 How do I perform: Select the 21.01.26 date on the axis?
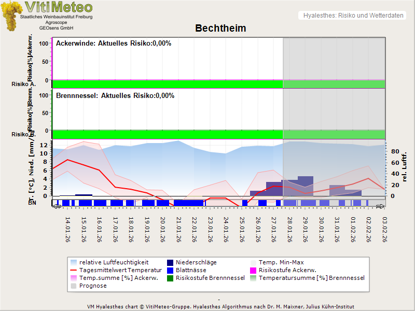179,229
